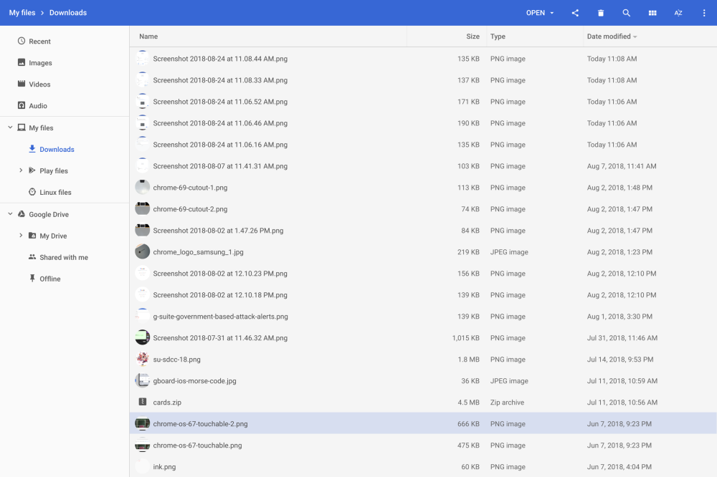Select the Audio sidebar item
717x477 pixels.
coord(38,106)
